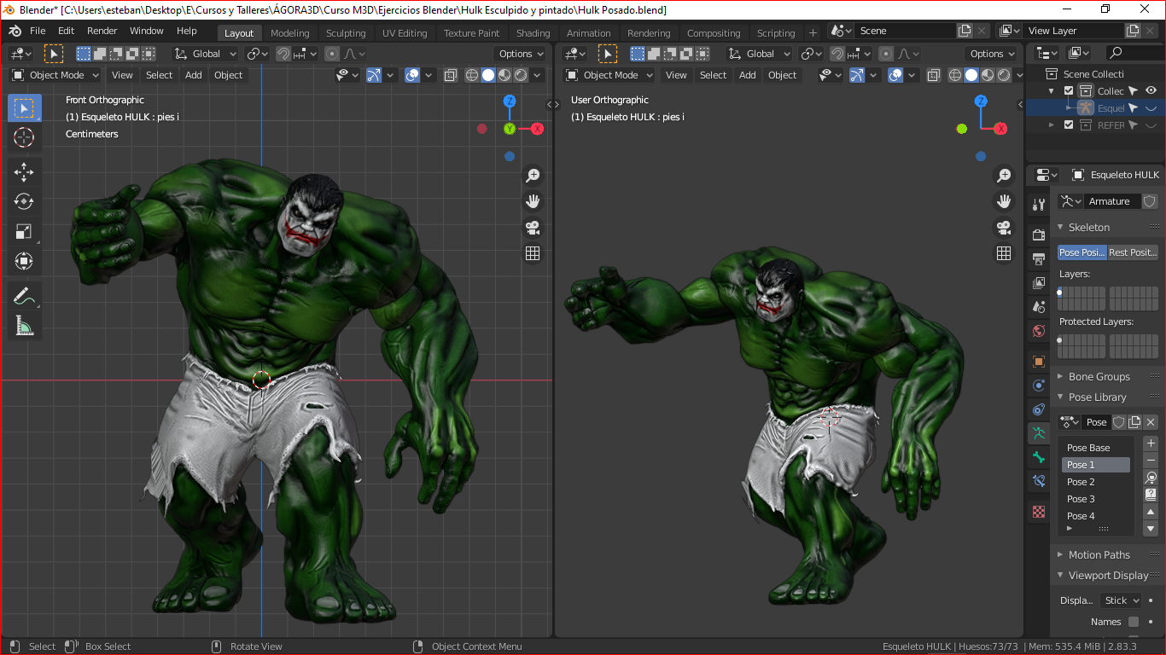Select the Measure tool
The height and width of the screenshot is (655, 1166).
pos(24,325)
